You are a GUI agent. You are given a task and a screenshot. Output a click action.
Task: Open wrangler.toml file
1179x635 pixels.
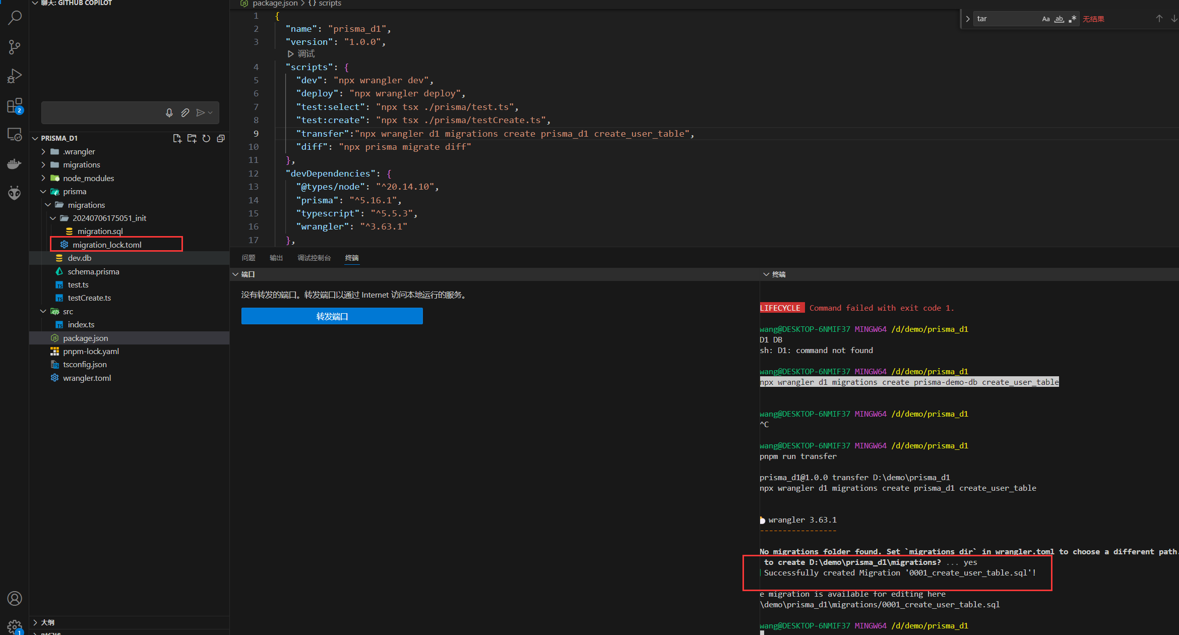click(x=87, y=378)
